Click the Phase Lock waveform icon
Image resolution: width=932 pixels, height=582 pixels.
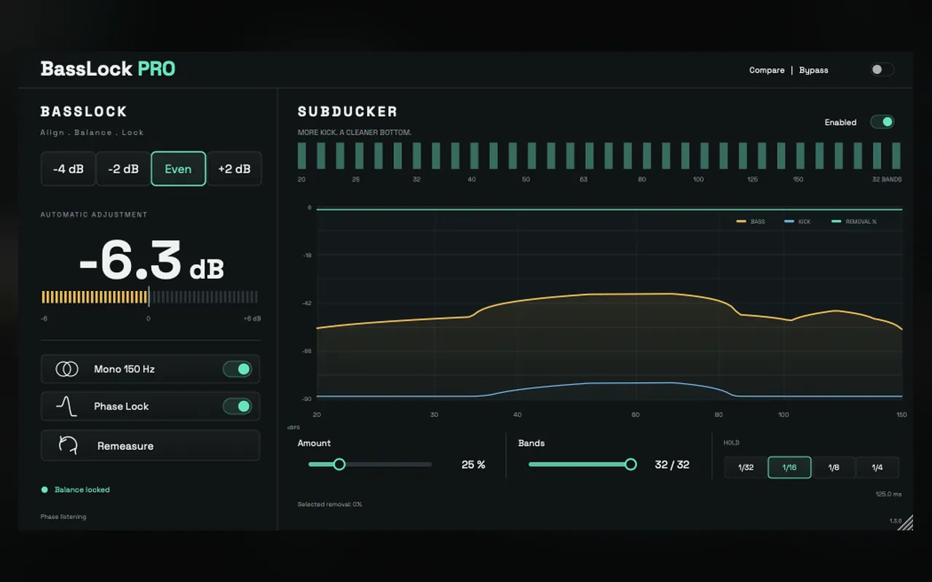pyautogui.click(x=67, y=406)
